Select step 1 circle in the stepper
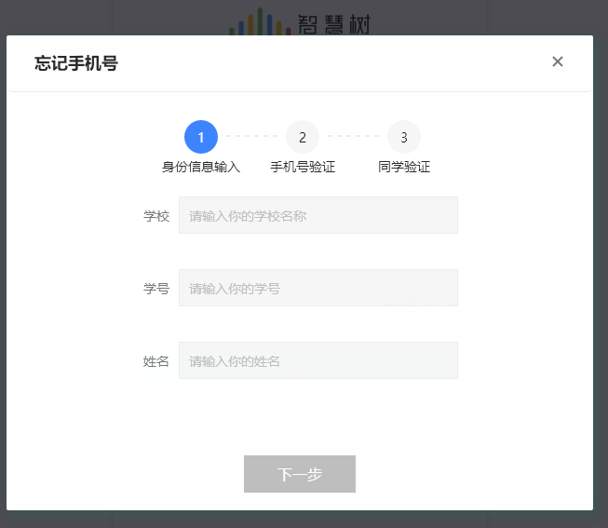The image size is (608, 528). pos(201,137)
